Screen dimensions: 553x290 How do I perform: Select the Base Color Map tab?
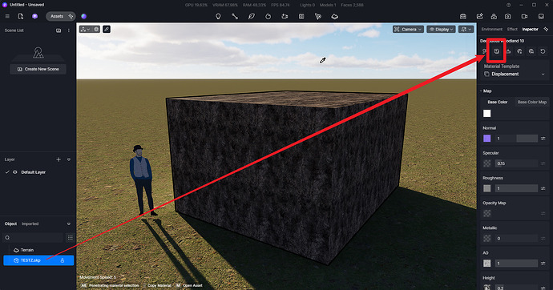point(531,103)
